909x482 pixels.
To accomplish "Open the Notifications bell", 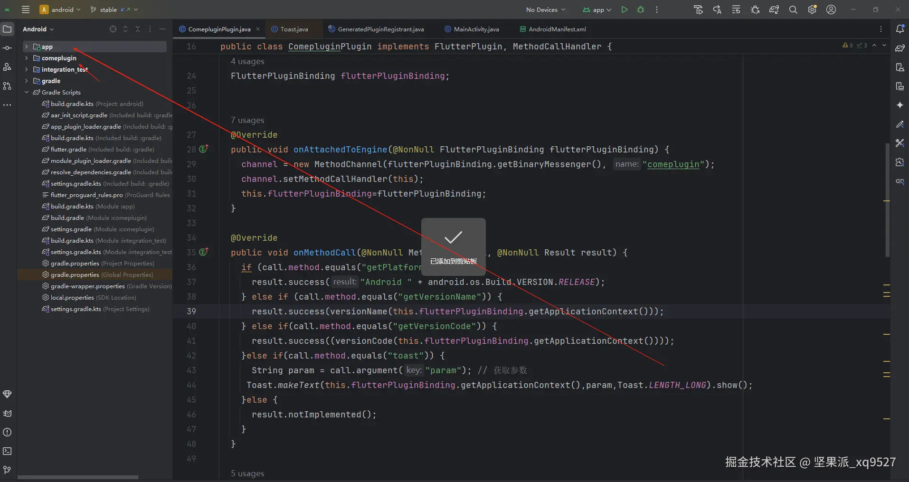I will pos(900,29).
